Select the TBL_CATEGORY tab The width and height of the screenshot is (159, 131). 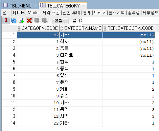click(63, 5)
